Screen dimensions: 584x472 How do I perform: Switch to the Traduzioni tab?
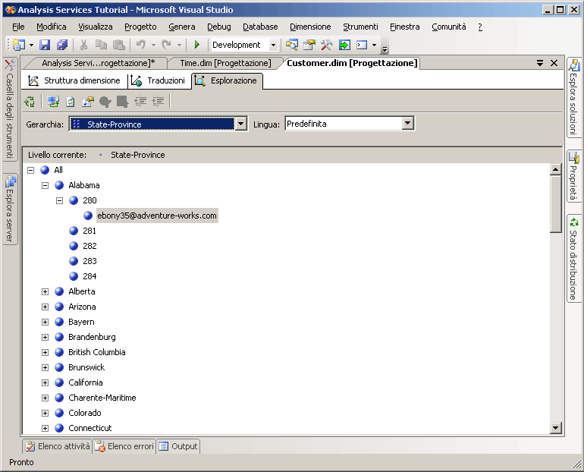pos(159,80)
